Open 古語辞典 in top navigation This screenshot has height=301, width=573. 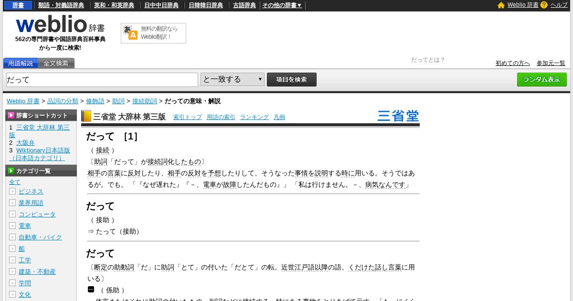(244, 5)
